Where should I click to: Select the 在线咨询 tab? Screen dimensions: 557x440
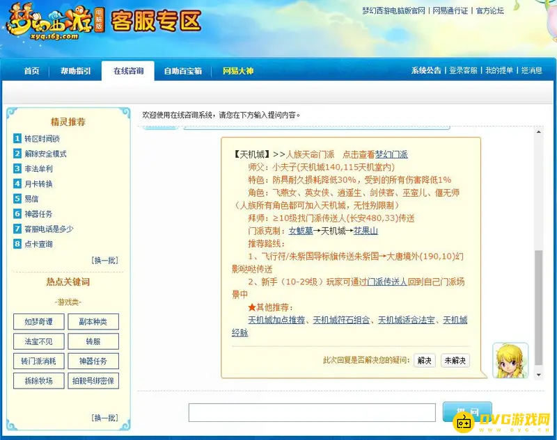[x=128, y=71]
